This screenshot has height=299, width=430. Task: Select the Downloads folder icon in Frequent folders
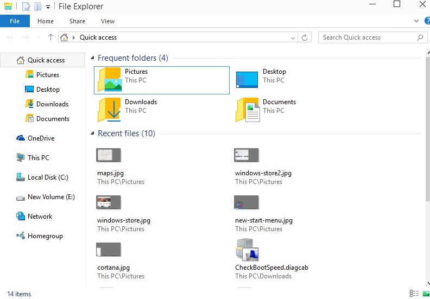point(110,110)
